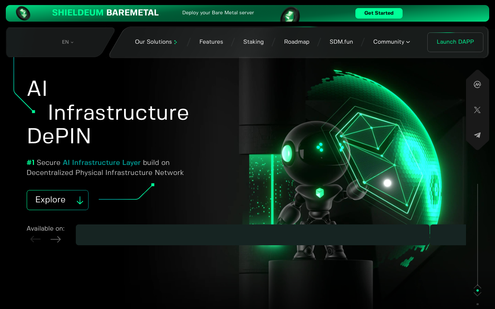Click the Available on: label
The image size is (495, 309).
[x=46, y=229]
